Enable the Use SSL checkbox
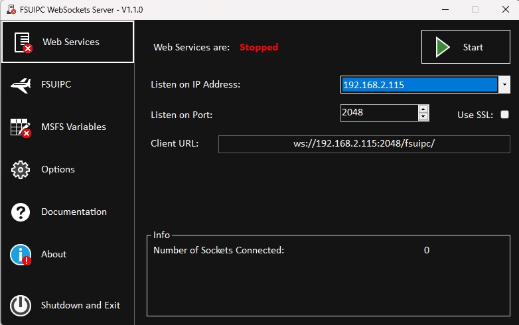The image size is (519, 325). click(505, 114)
